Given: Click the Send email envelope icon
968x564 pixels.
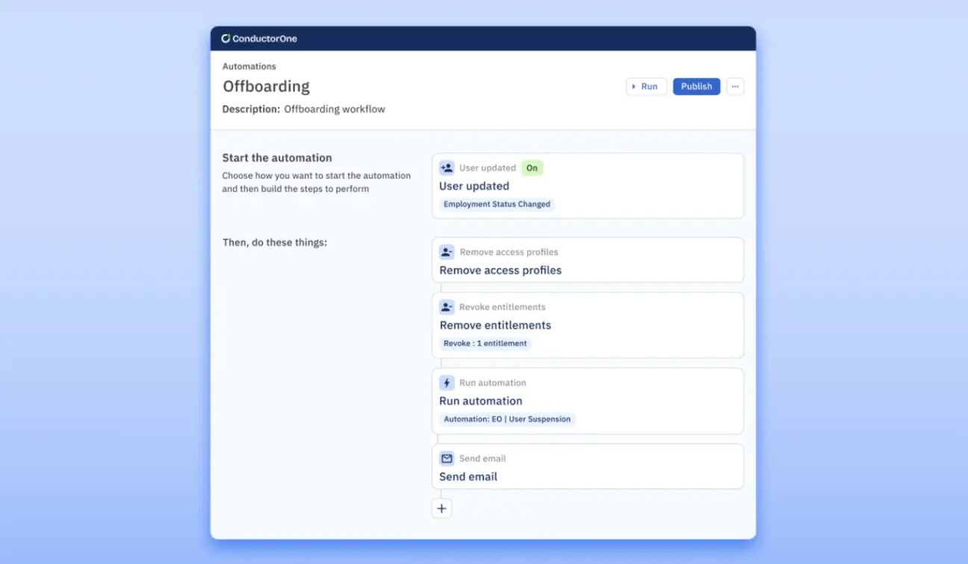Looking at the screenshot, I should coord(447,459).
